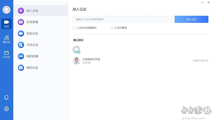
Task: Open the user profile avatar
Action: (x=6, y=10)
